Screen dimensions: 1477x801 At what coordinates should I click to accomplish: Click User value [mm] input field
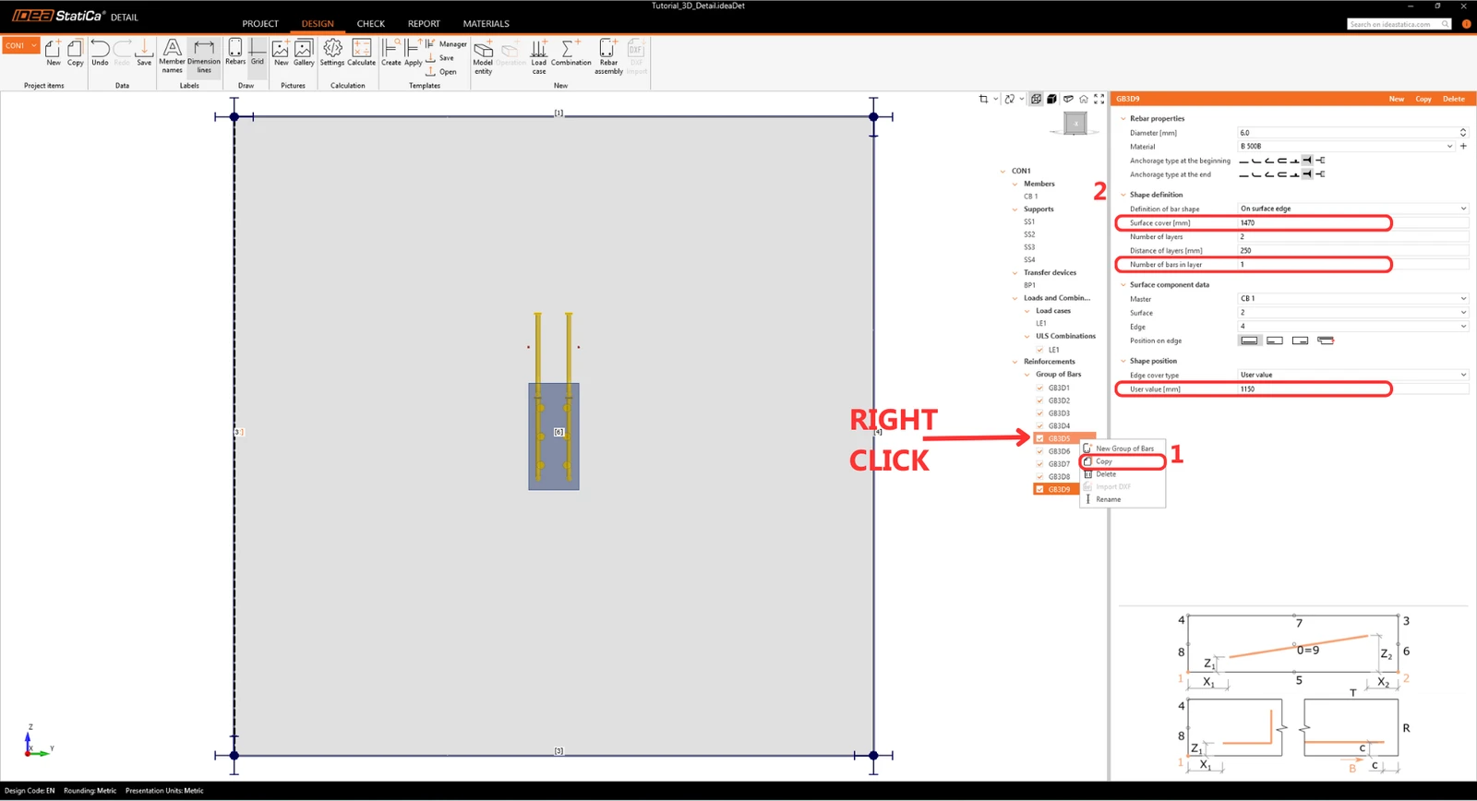(x=1352, y=389)
